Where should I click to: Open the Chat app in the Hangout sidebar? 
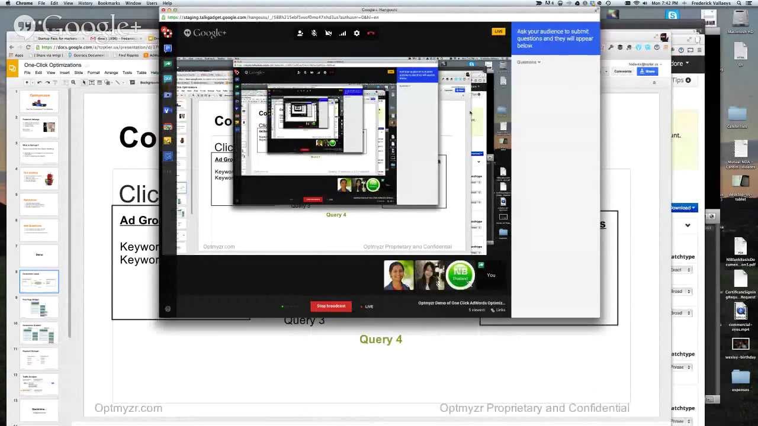click(x=168, y=48)
